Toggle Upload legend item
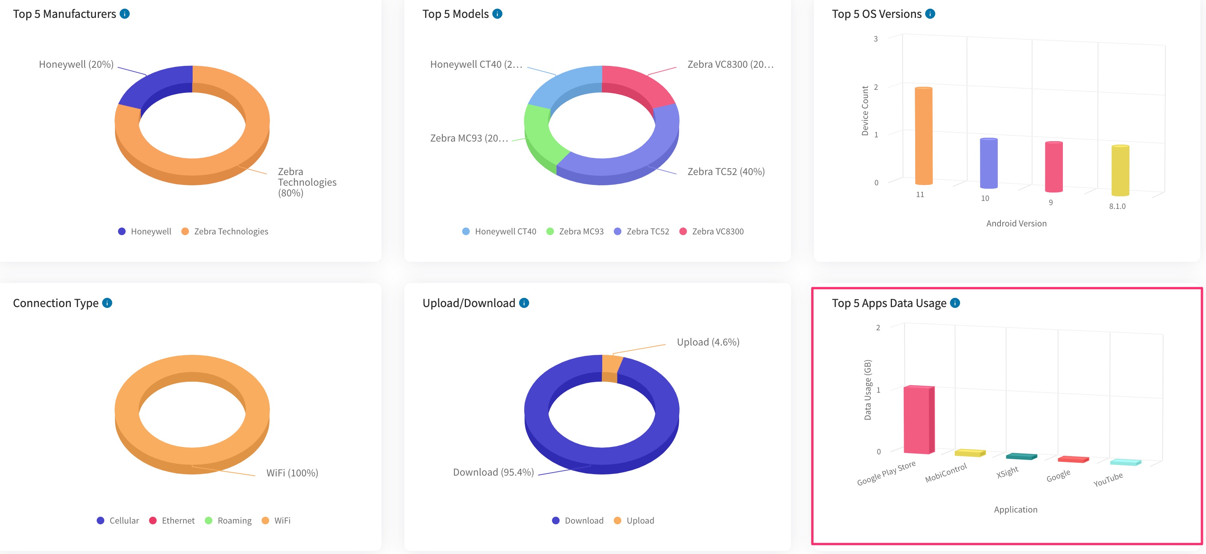 [x=640, y=521]
